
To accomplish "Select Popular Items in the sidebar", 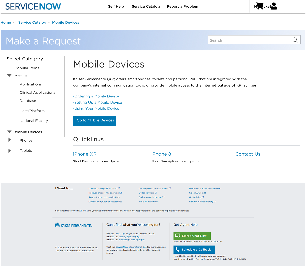I will pyautogui.click(x=27, y=68).
